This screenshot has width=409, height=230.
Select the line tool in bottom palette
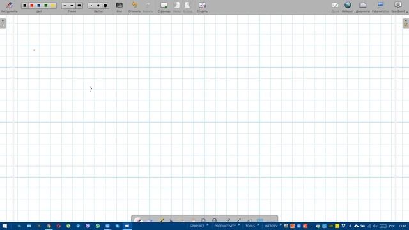pyautogui.click(x=238, y=220)
